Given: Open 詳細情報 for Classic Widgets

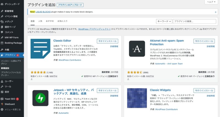Looking at the screenshot, I should (x=211, y=96).
